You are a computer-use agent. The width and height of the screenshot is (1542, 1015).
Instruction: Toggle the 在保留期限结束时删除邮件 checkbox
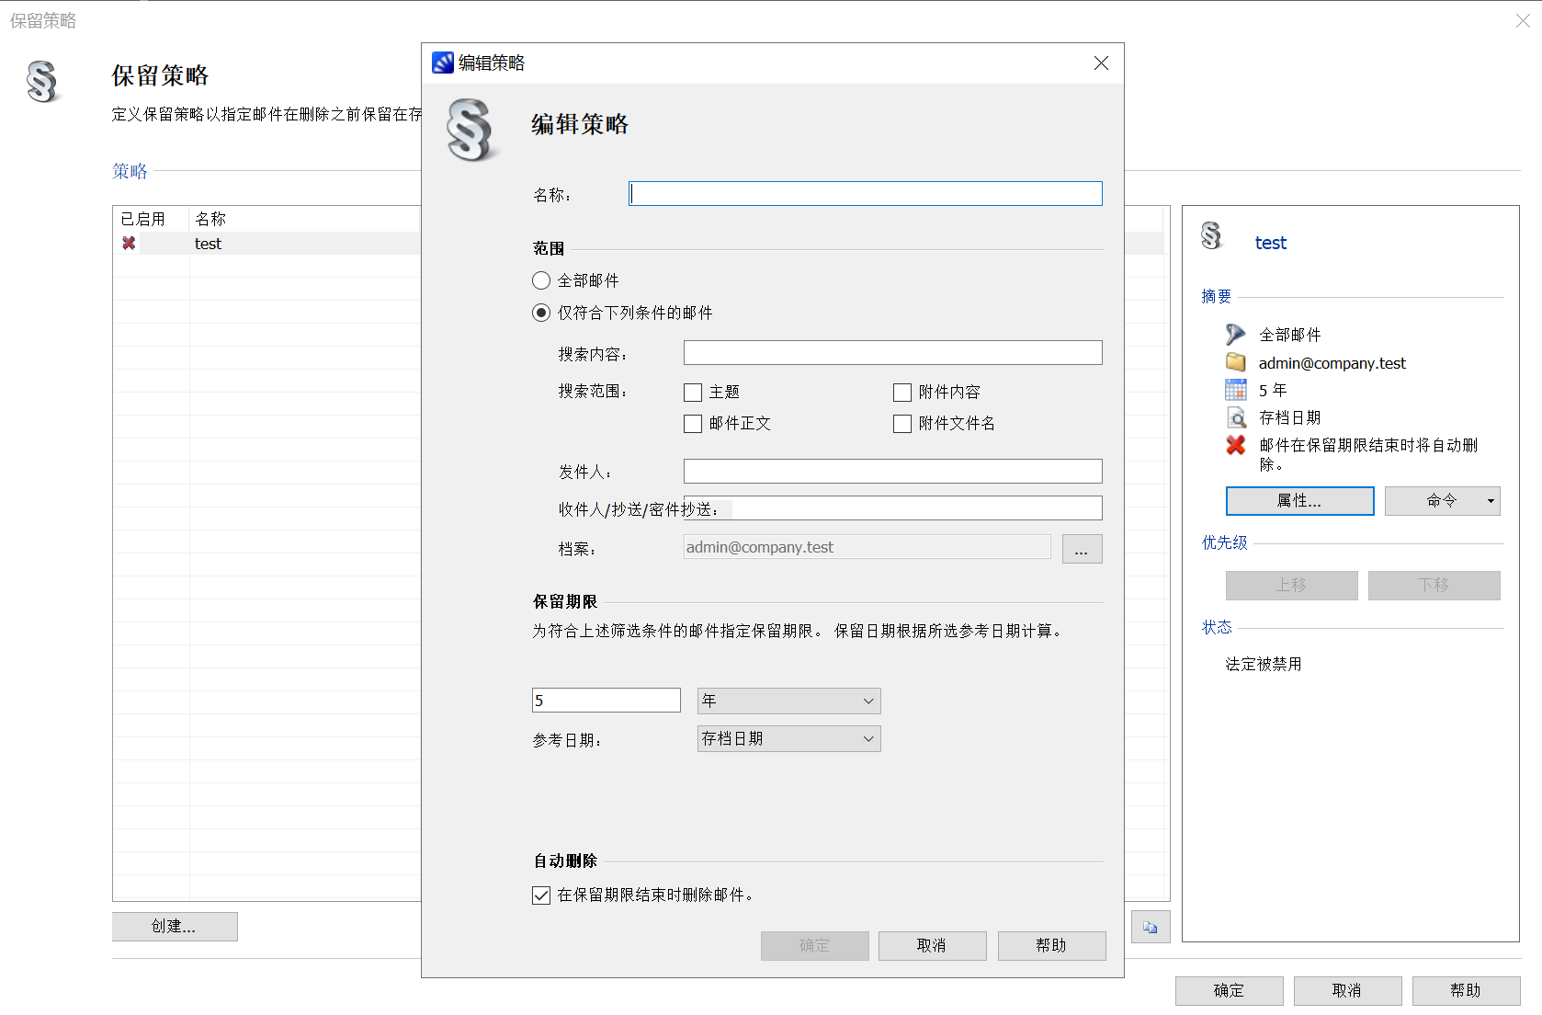(x=541, y=895)
